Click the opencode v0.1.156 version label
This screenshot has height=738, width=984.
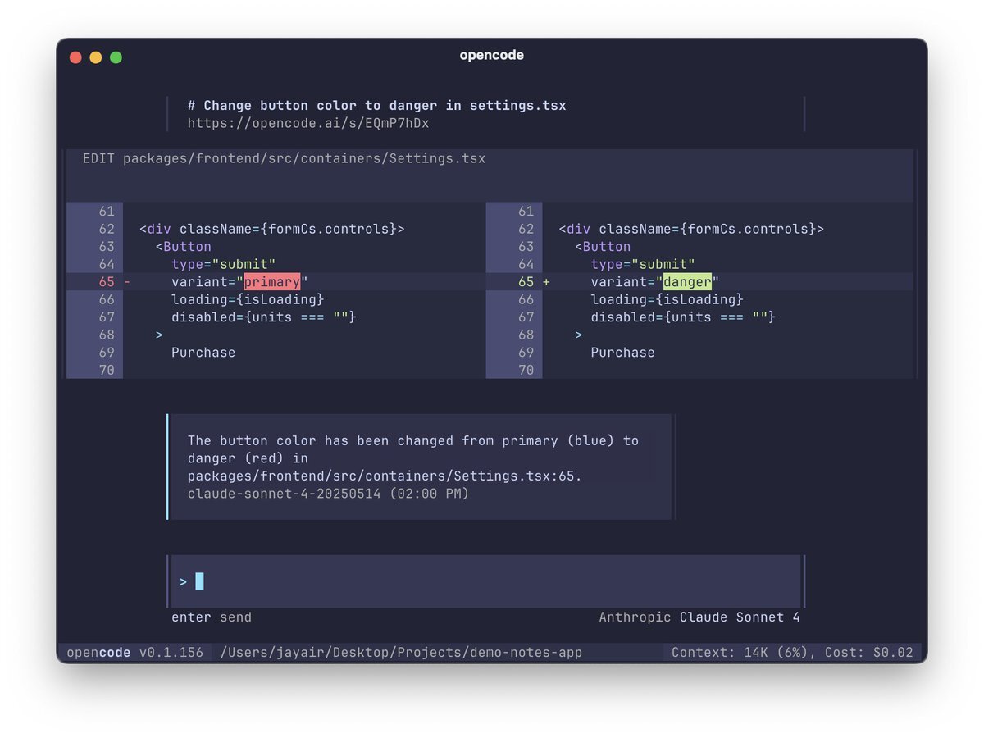pos(135,653)
